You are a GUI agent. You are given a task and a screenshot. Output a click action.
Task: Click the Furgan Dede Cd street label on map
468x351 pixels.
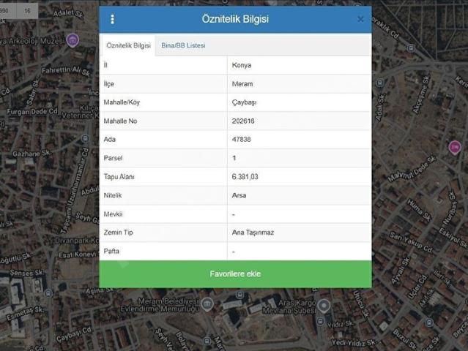[x=32, y=112]
